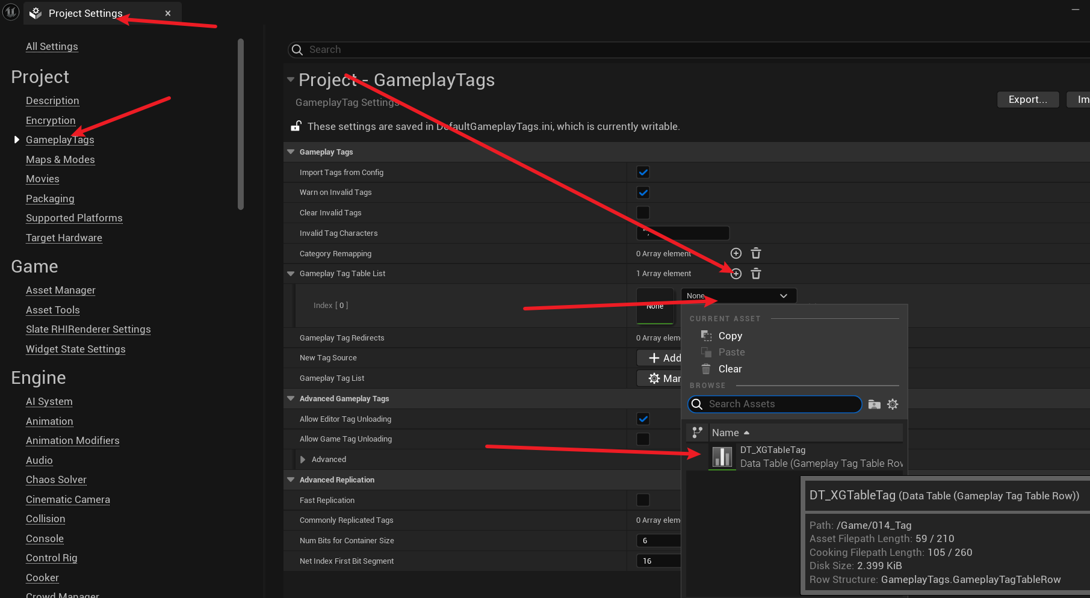Collapse the Gameplay Tags section
The width and height of the screenshot is (1090, 598).
[291, 152]
